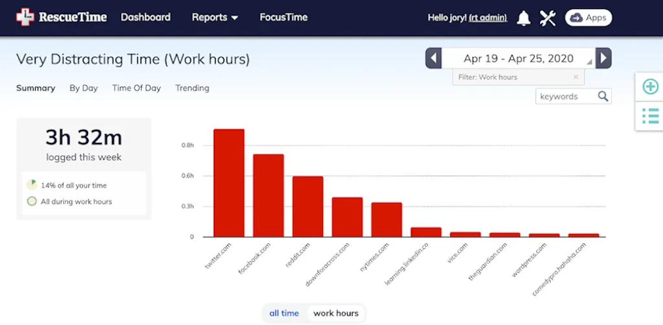Select the Summary tab
Screen dimensions: 663x325
(x=36, y=89)
